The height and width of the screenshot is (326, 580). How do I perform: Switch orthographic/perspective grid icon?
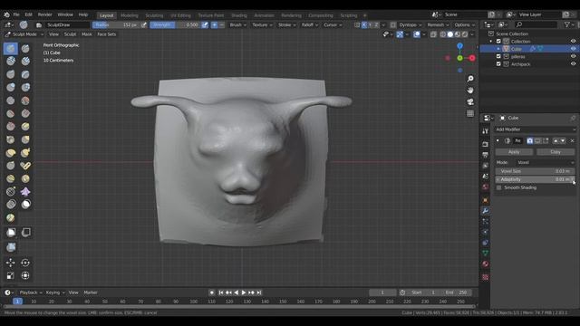[470, 113]
